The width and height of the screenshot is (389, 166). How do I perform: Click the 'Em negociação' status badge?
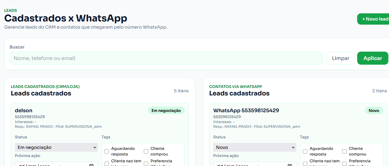(166, 110)
